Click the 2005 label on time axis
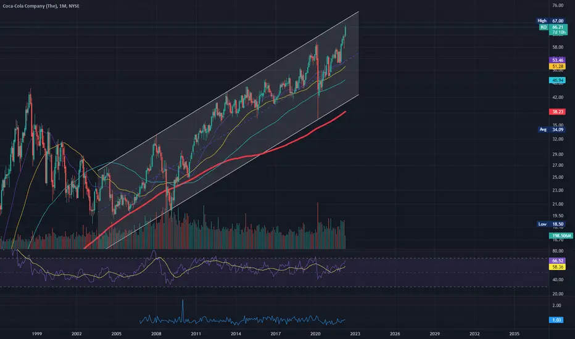This screenshot has width=575, height=339. pyautogui.click(x=116, y=334)
